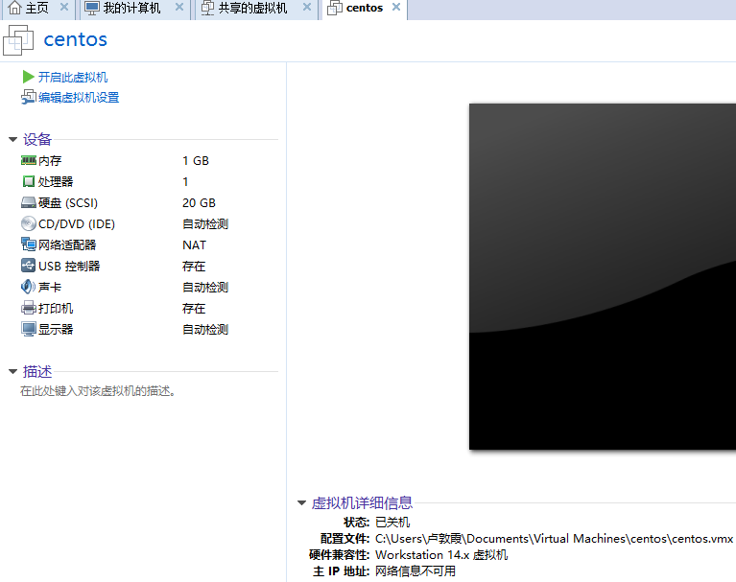The image size is (736, 582).
Task: Click the display (显示器) monitor icon
Action: click(x=28, y=329)
